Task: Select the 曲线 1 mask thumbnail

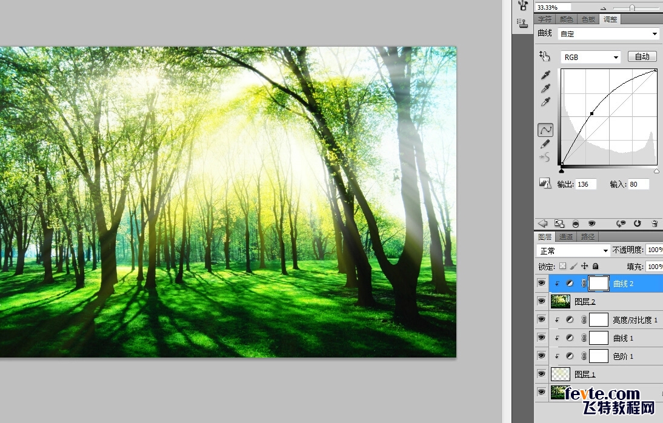Action: tap(599, 338)
